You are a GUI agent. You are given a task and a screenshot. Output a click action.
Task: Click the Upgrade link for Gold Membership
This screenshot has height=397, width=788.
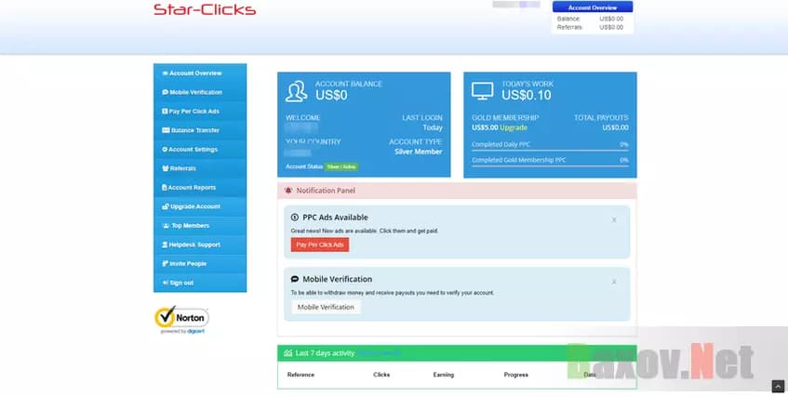[x=514, y=127]
